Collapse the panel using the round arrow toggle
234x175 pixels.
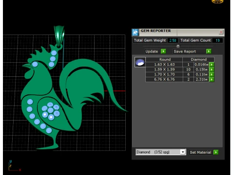pos(178,46)
